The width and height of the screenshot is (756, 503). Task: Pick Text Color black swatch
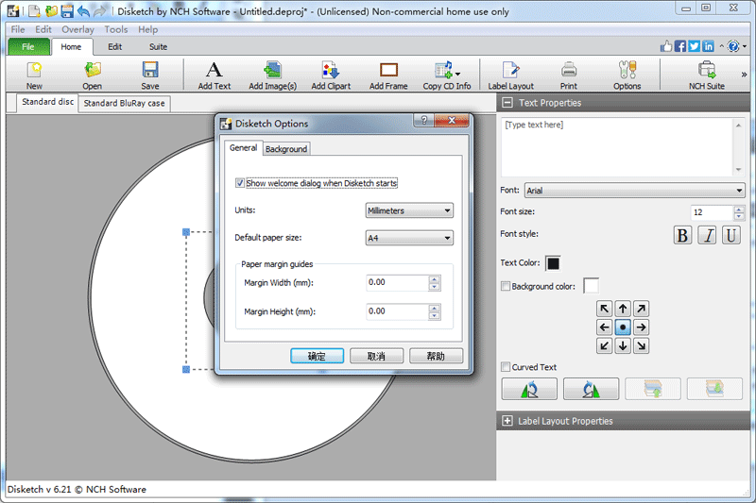tap(553, 262)
